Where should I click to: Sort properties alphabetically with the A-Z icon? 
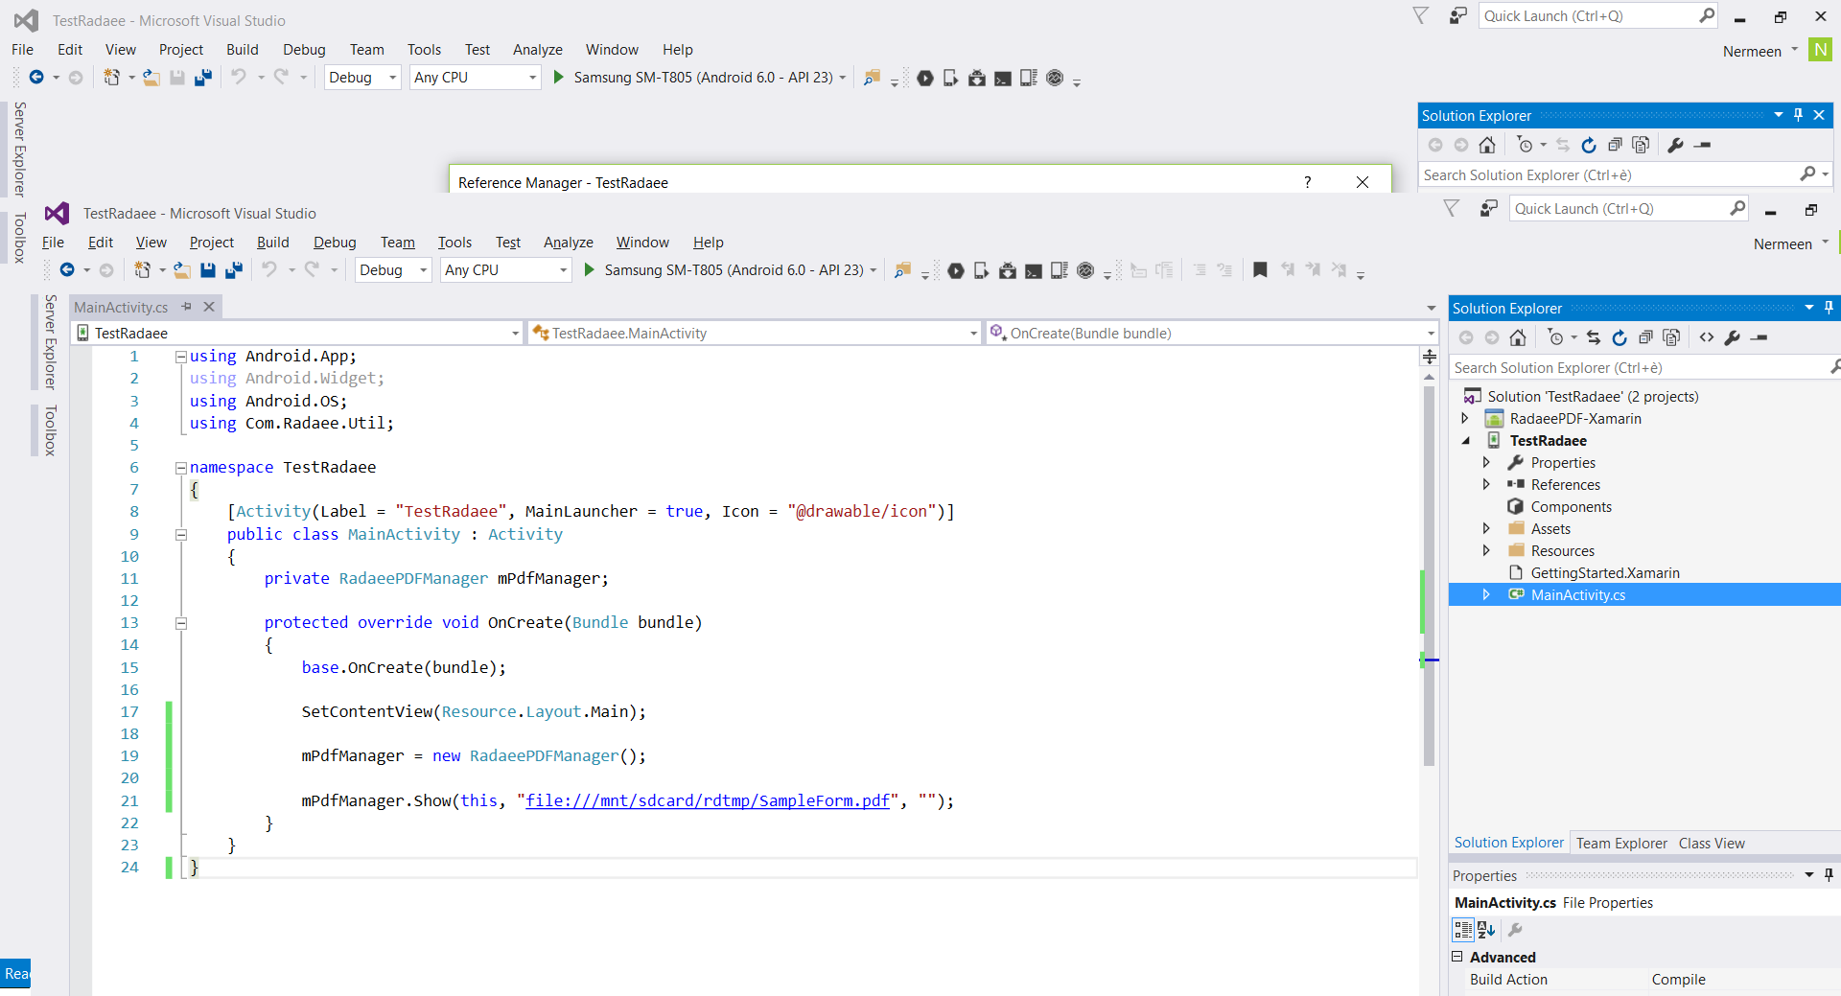pos(1486,930)
